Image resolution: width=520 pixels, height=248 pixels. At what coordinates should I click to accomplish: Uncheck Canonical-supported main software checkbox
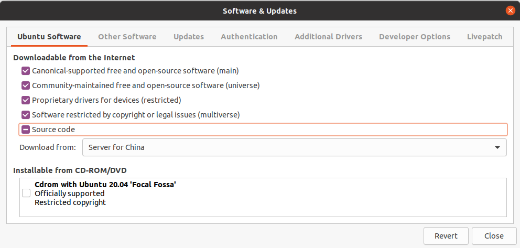point(26,70)
